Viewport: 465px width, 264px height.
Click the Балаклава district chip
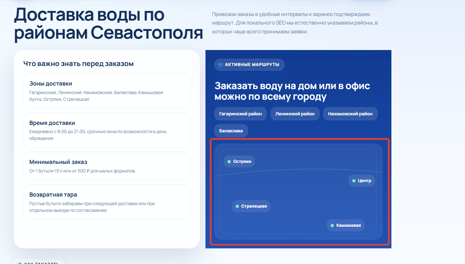pyautogui.click(x=231, y=131)
